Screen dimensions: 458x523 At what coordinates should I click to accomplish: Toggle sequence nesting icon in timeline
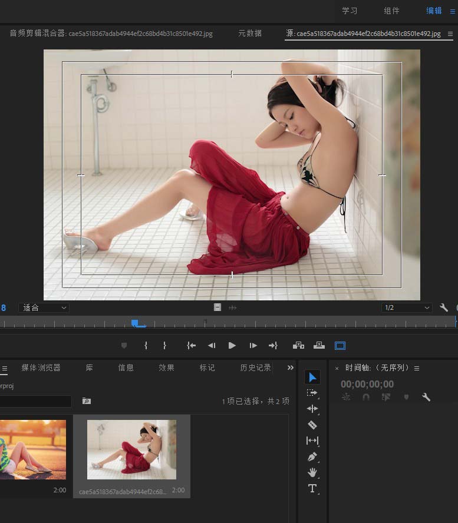click(346, 397)
